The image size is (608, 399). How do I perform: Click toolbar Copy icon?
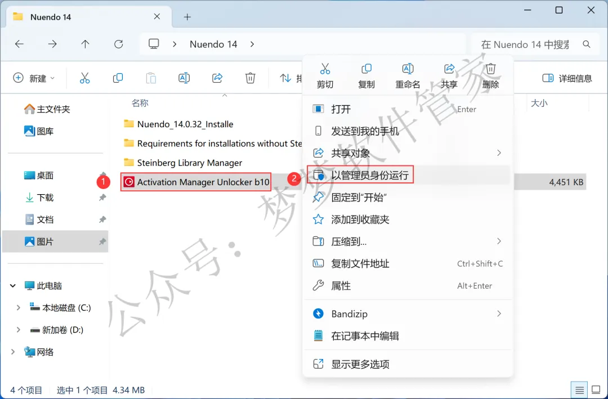coord(118,78)
